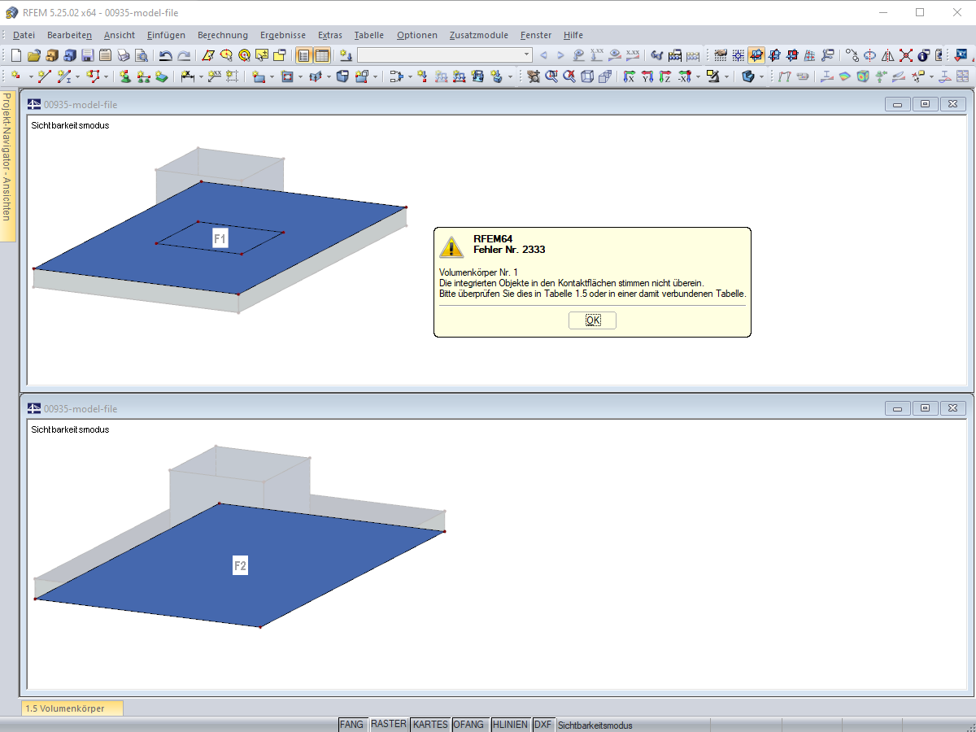Screen dimensions: 976x732
Task: Toggle HLINIEN guidelines in status bar
Action: (510, 725)
